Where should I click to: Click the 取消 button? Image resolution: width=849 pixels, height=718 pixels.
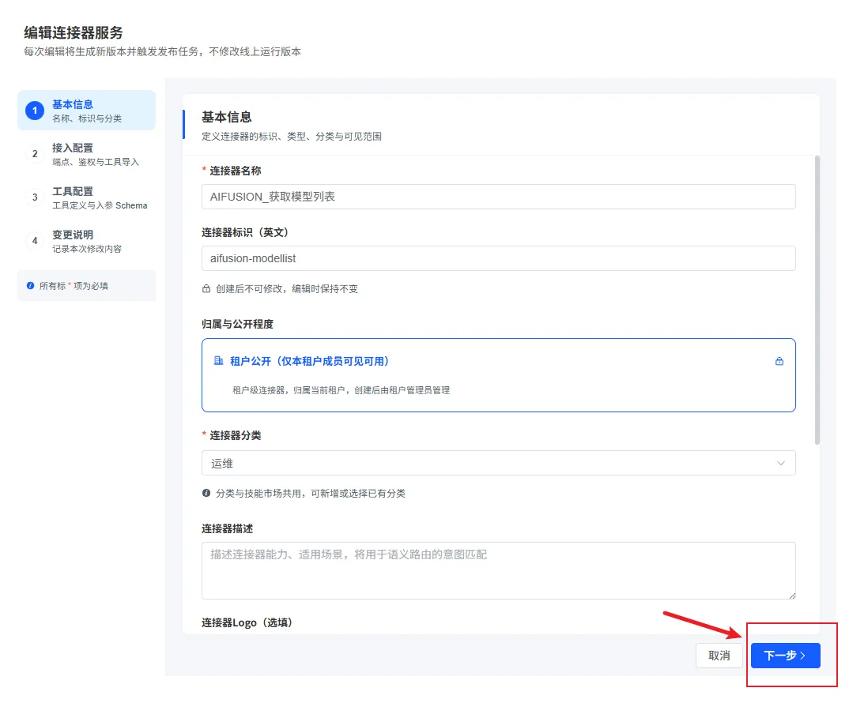click(719, 656)
